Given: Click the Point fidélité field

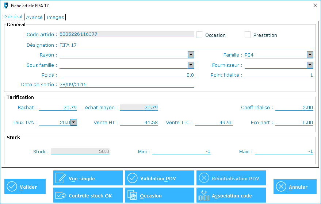Looking at the screenshot, I should 279,75.
